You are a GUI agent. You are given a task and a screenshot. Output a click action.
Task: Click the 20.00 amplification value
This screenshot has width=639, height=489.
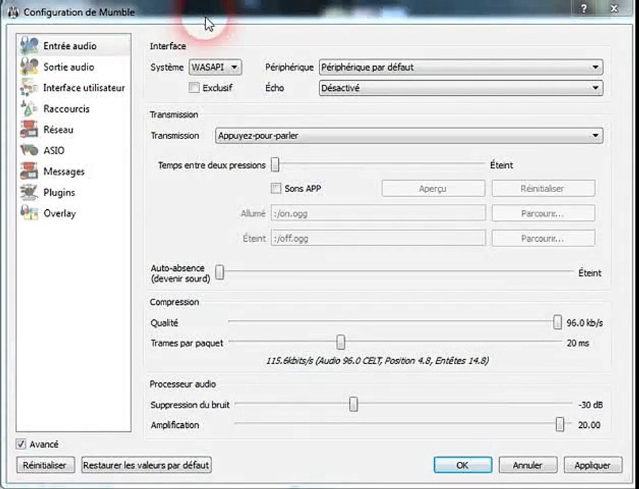coord(589,425)
